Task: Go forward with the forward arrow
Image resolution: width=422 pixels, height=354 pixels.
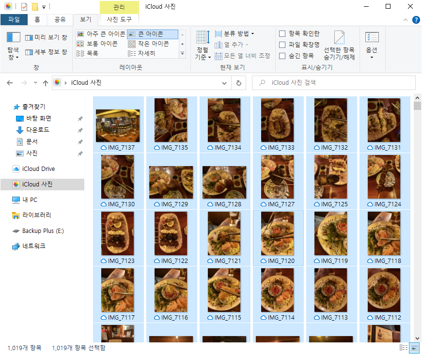Action: point(24,83)
